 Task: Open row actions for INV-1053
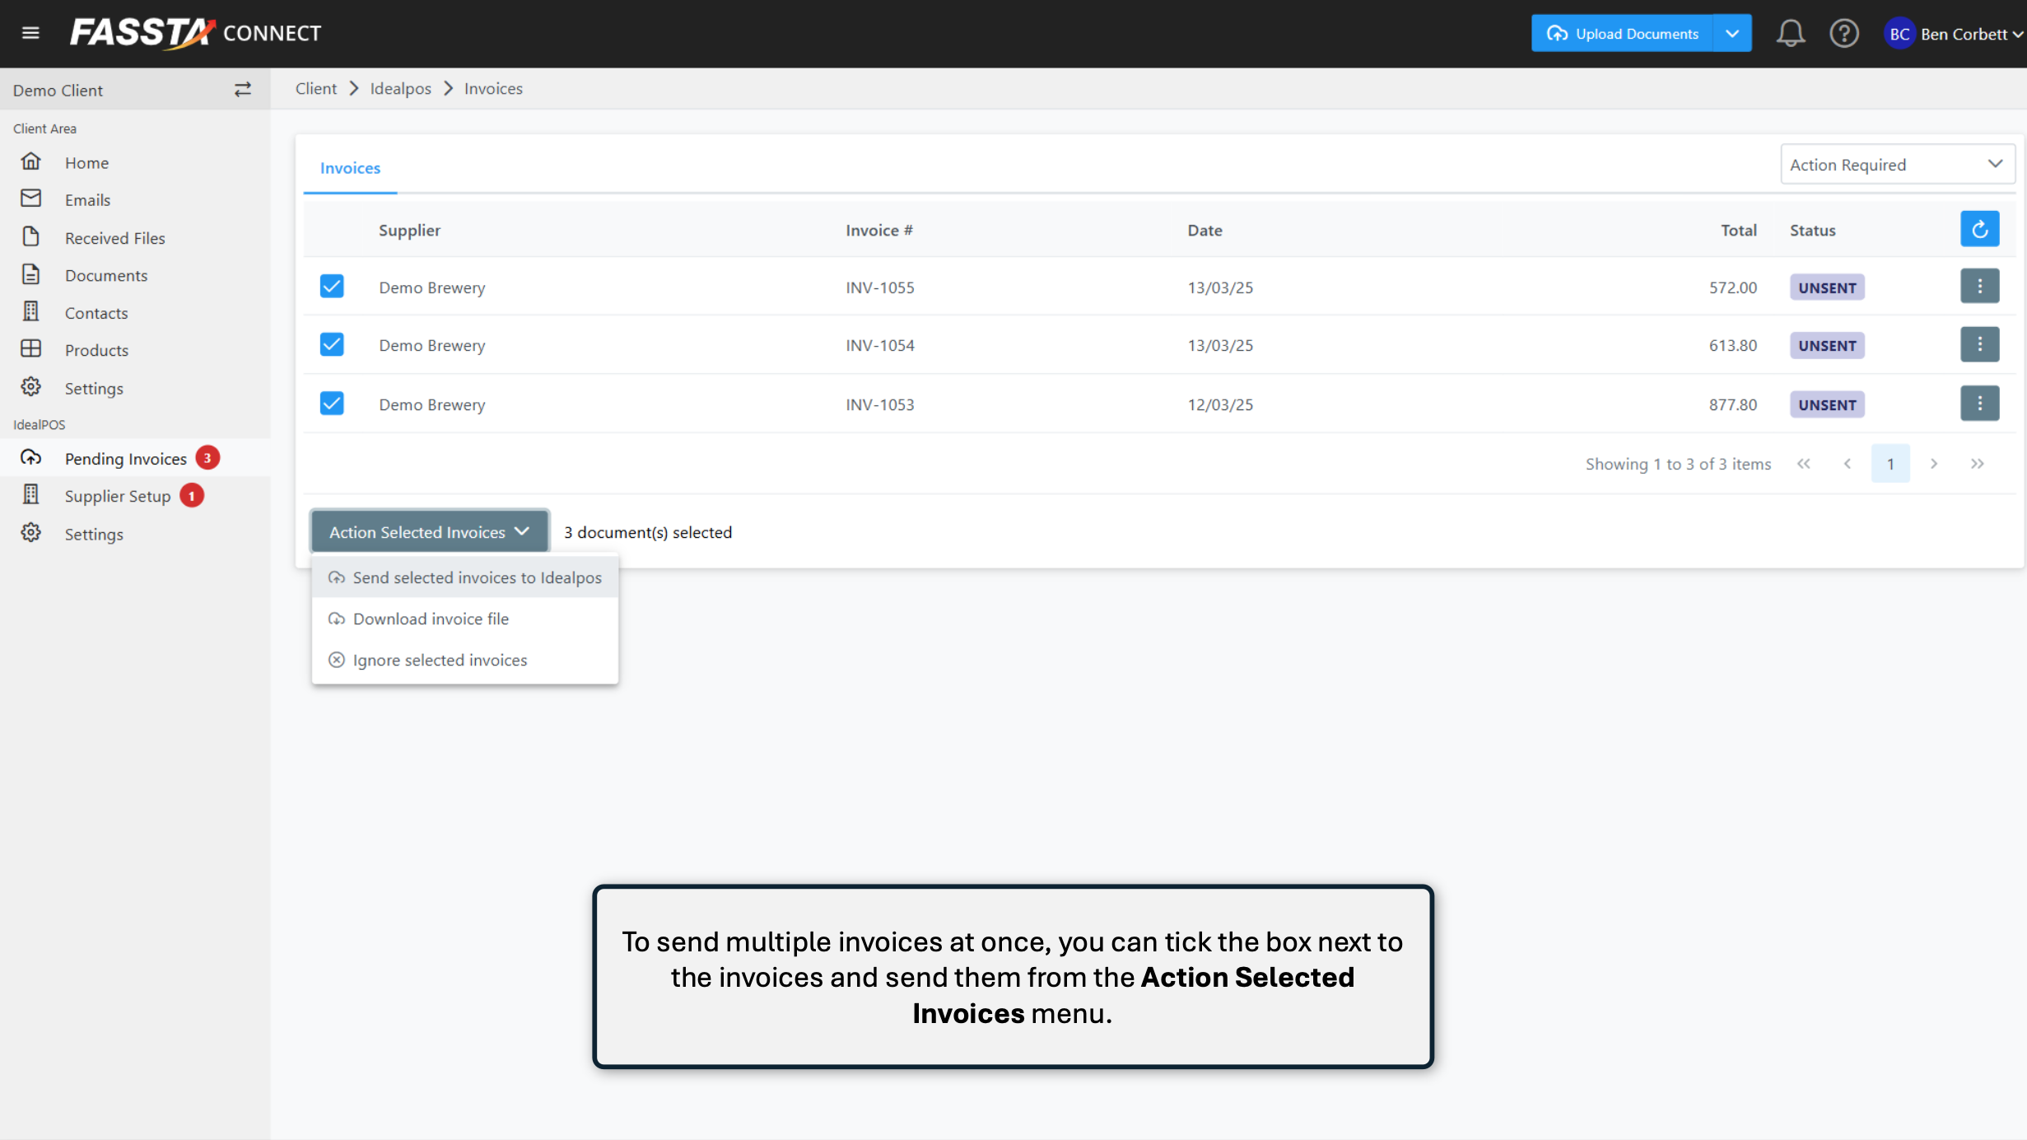pos(1979,404)
